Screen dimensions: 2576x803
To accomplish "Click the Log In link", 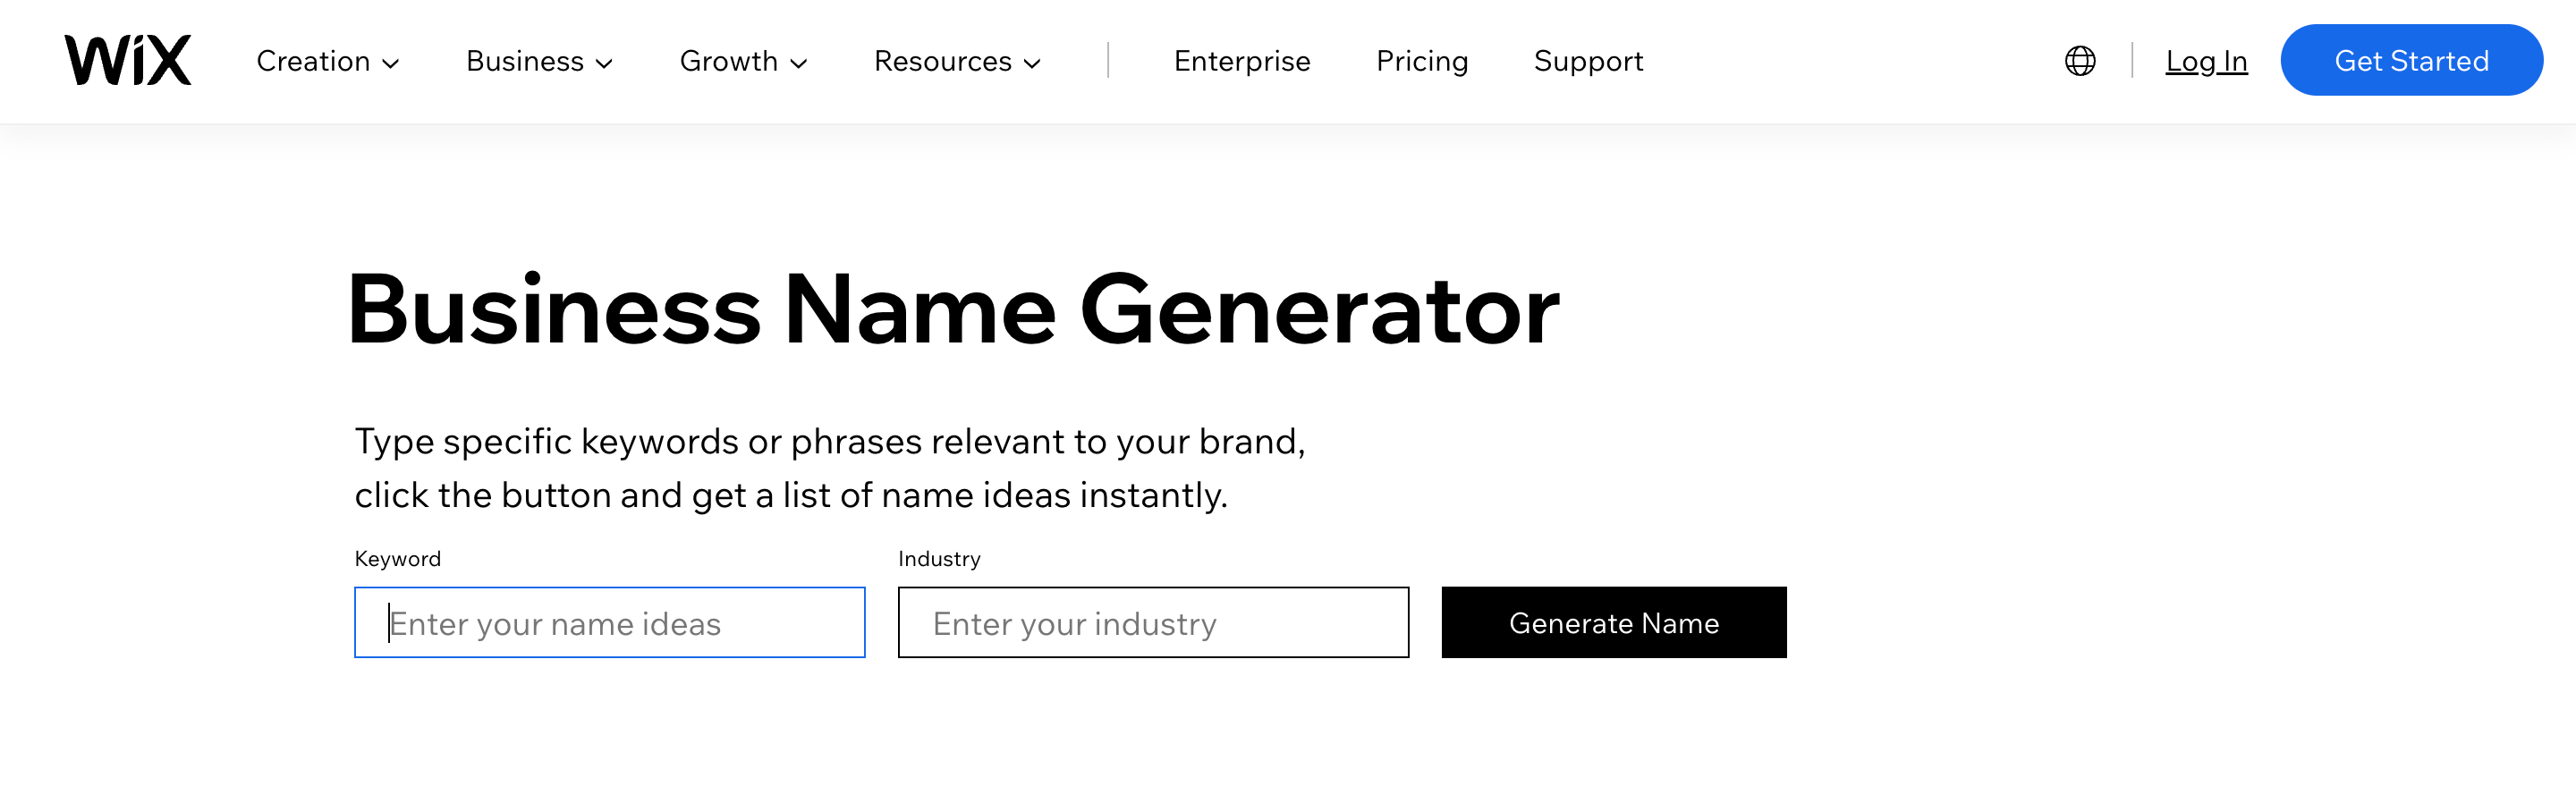I will (2206, 61).
